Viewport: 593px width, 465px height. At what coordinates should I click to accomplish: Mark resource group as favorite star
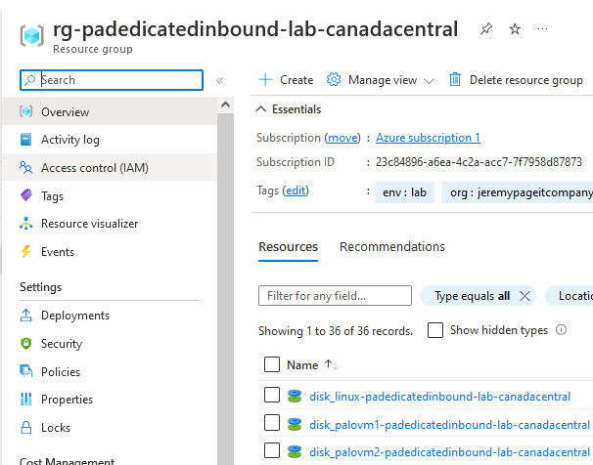pos(515,29)
